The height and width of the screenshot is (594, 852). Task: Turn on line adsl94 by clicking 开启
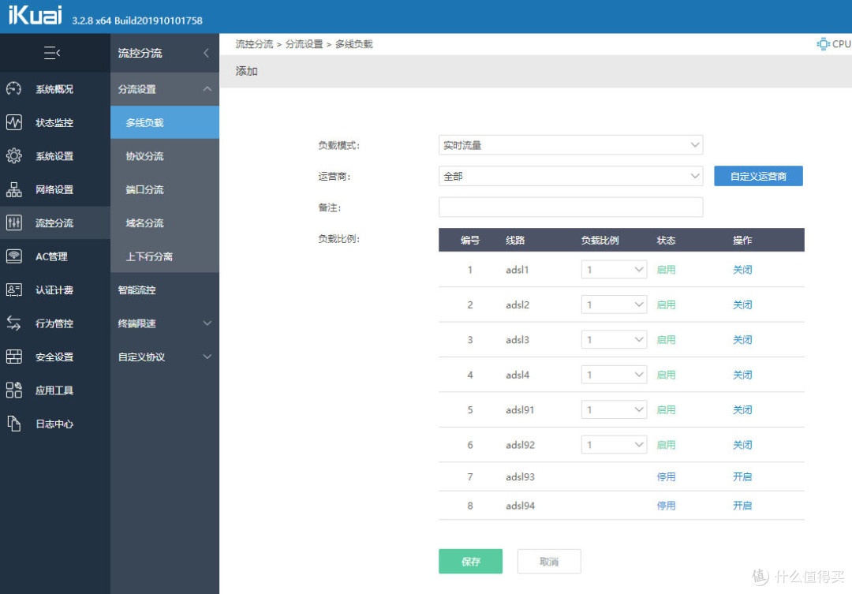742,506
